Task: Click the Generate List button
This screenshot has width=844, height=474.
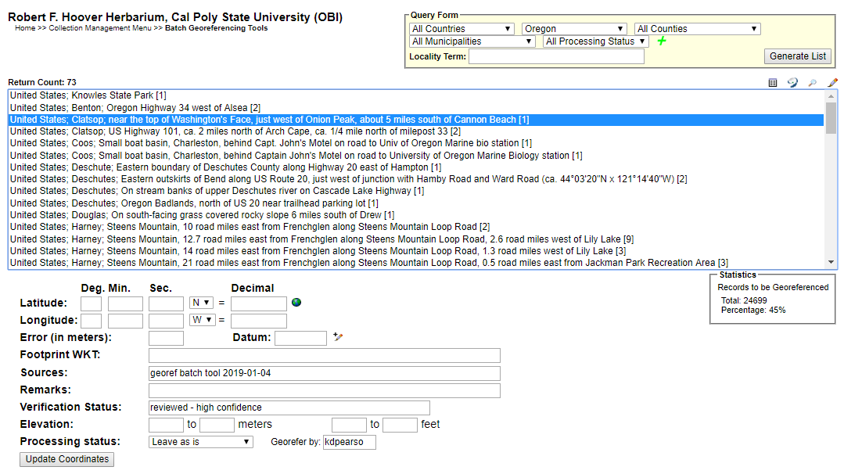Action: point(798,56)
